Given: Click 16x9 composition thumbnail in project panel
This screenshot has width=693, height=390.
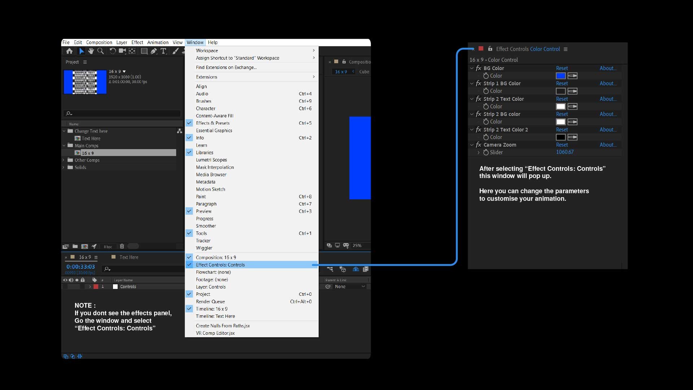Looking at the screenshot, I should pyautogui.click(x=84, y=81).
